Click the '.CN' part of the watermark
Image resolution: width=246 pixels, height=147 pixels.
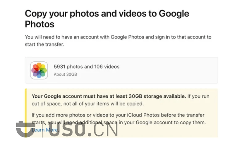[x=103, y=129]
